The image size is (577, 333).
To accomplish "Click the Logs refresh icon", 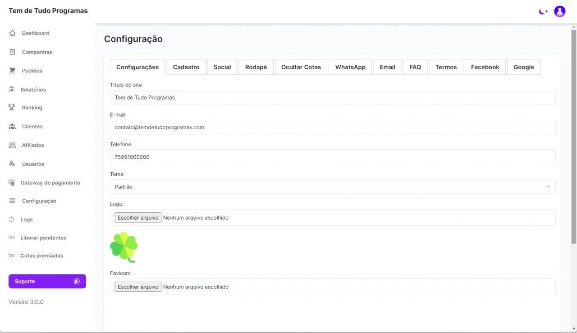I will pos(12,220).
